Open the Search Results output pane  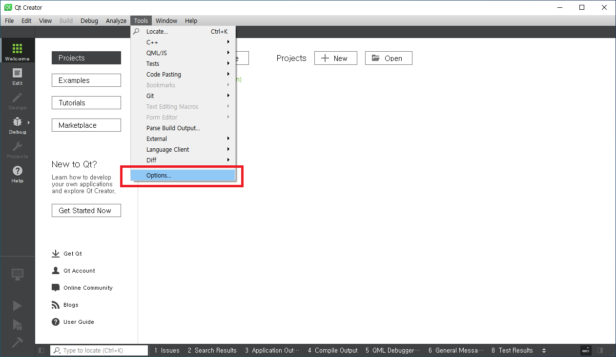tap(212, 350)
